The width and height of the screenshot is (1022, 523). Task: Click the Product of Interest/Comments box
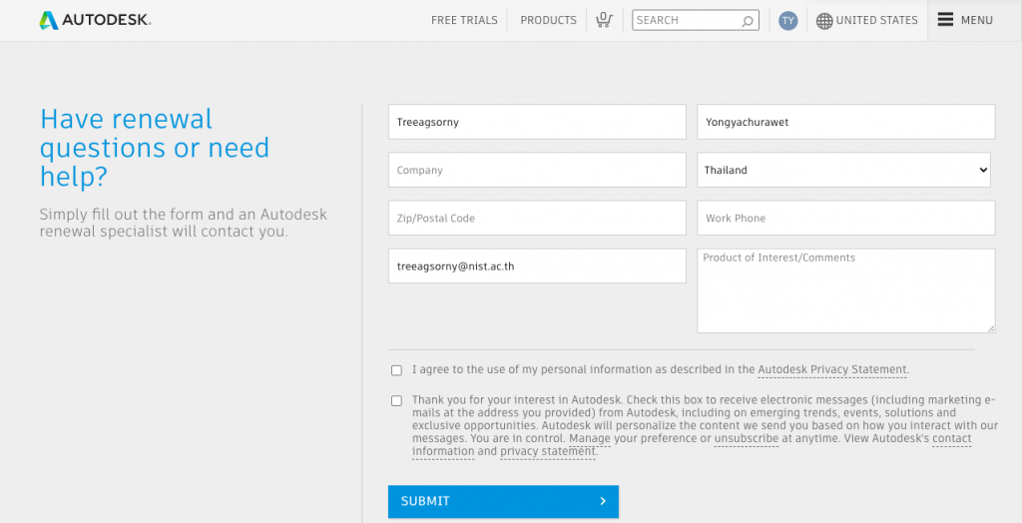(845, 291)
